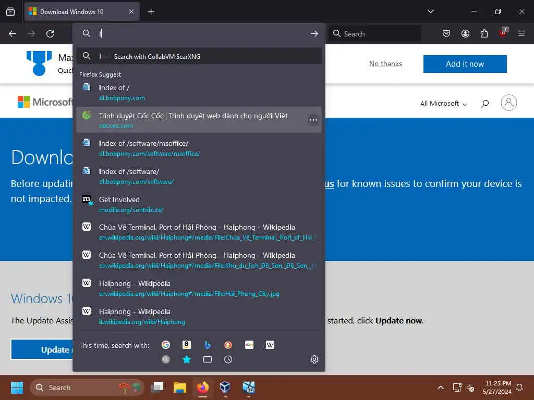The height and width of the screenshot is (400, 534).
Task: Open the 'Index of /software/' suggestion
Action: (x=199, y=176)
